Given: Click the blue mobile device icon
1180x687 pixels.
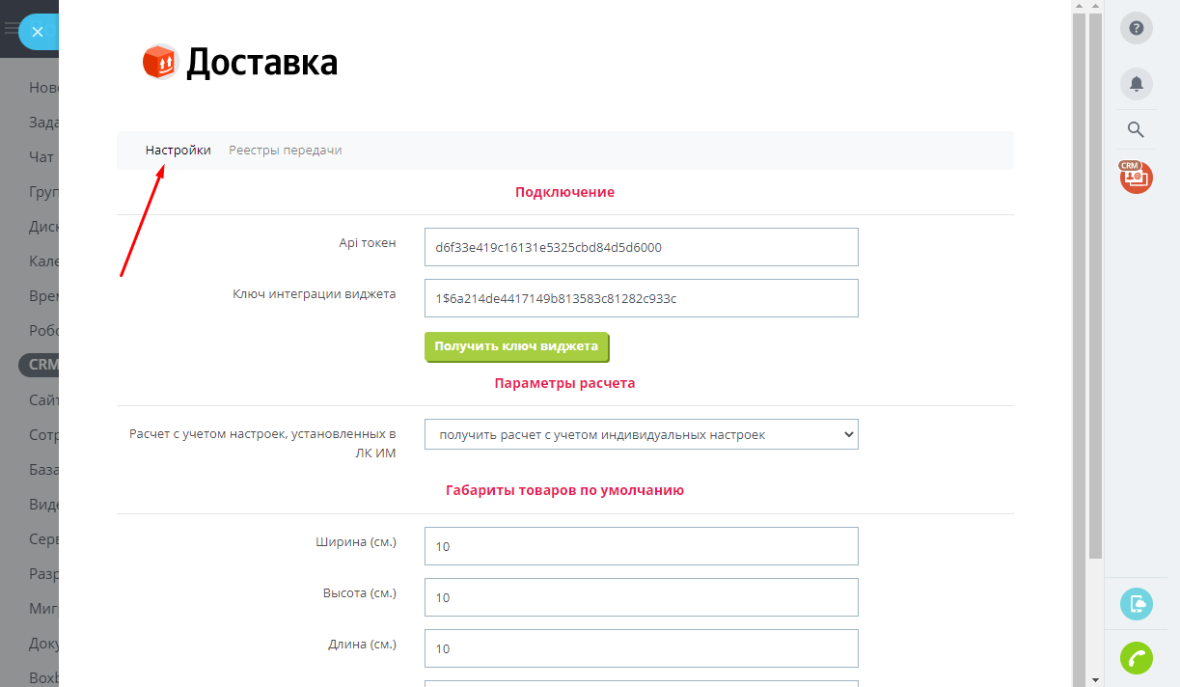Looking at the screenshot, I should pos(1136,604).
